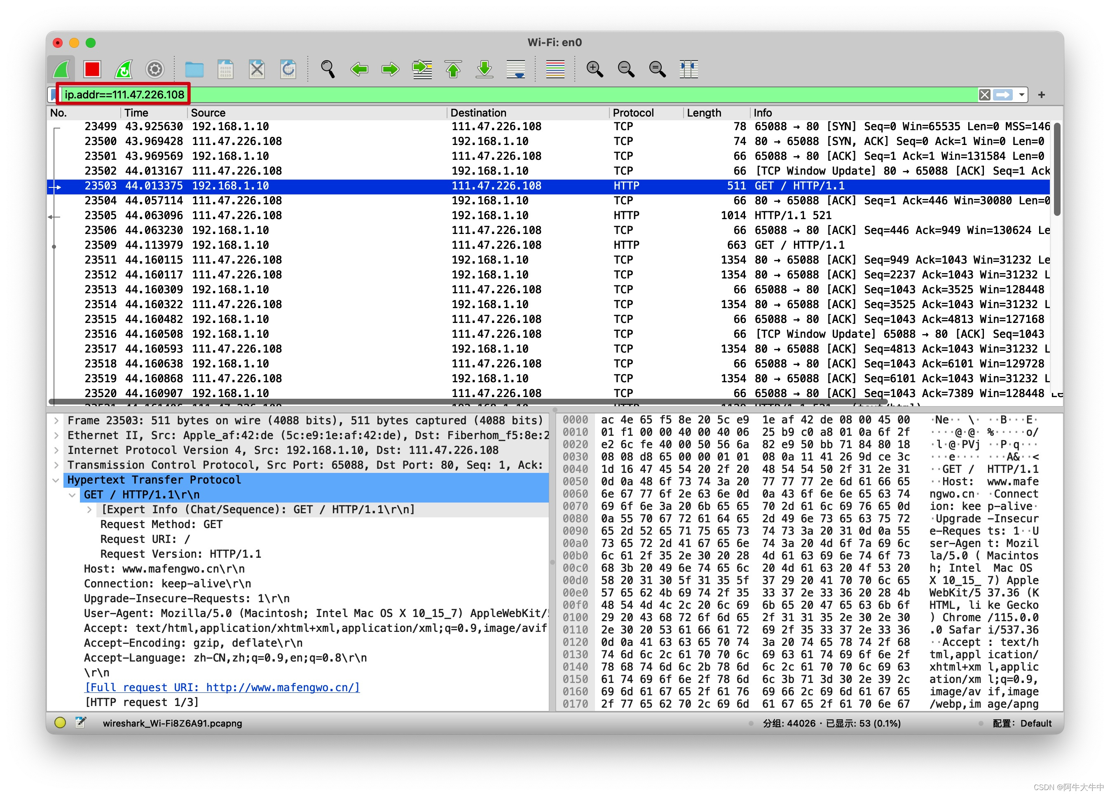This screenshot has height=795, width=1110.
Task: Edit capture file properties status icon
Action: [81, 723]
